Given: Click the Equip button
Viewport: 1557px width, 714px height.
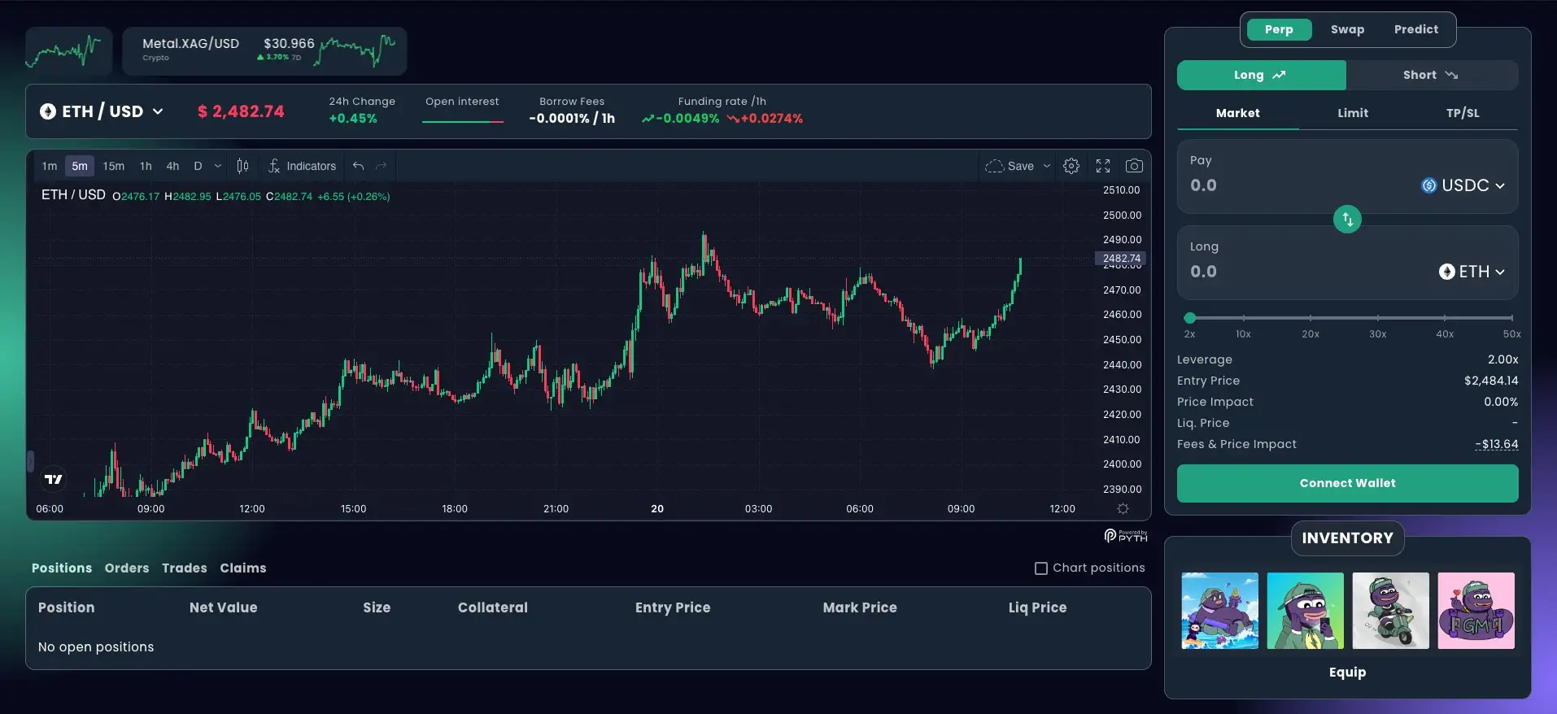Looking at the screenshot, I should coord(1347,672).
